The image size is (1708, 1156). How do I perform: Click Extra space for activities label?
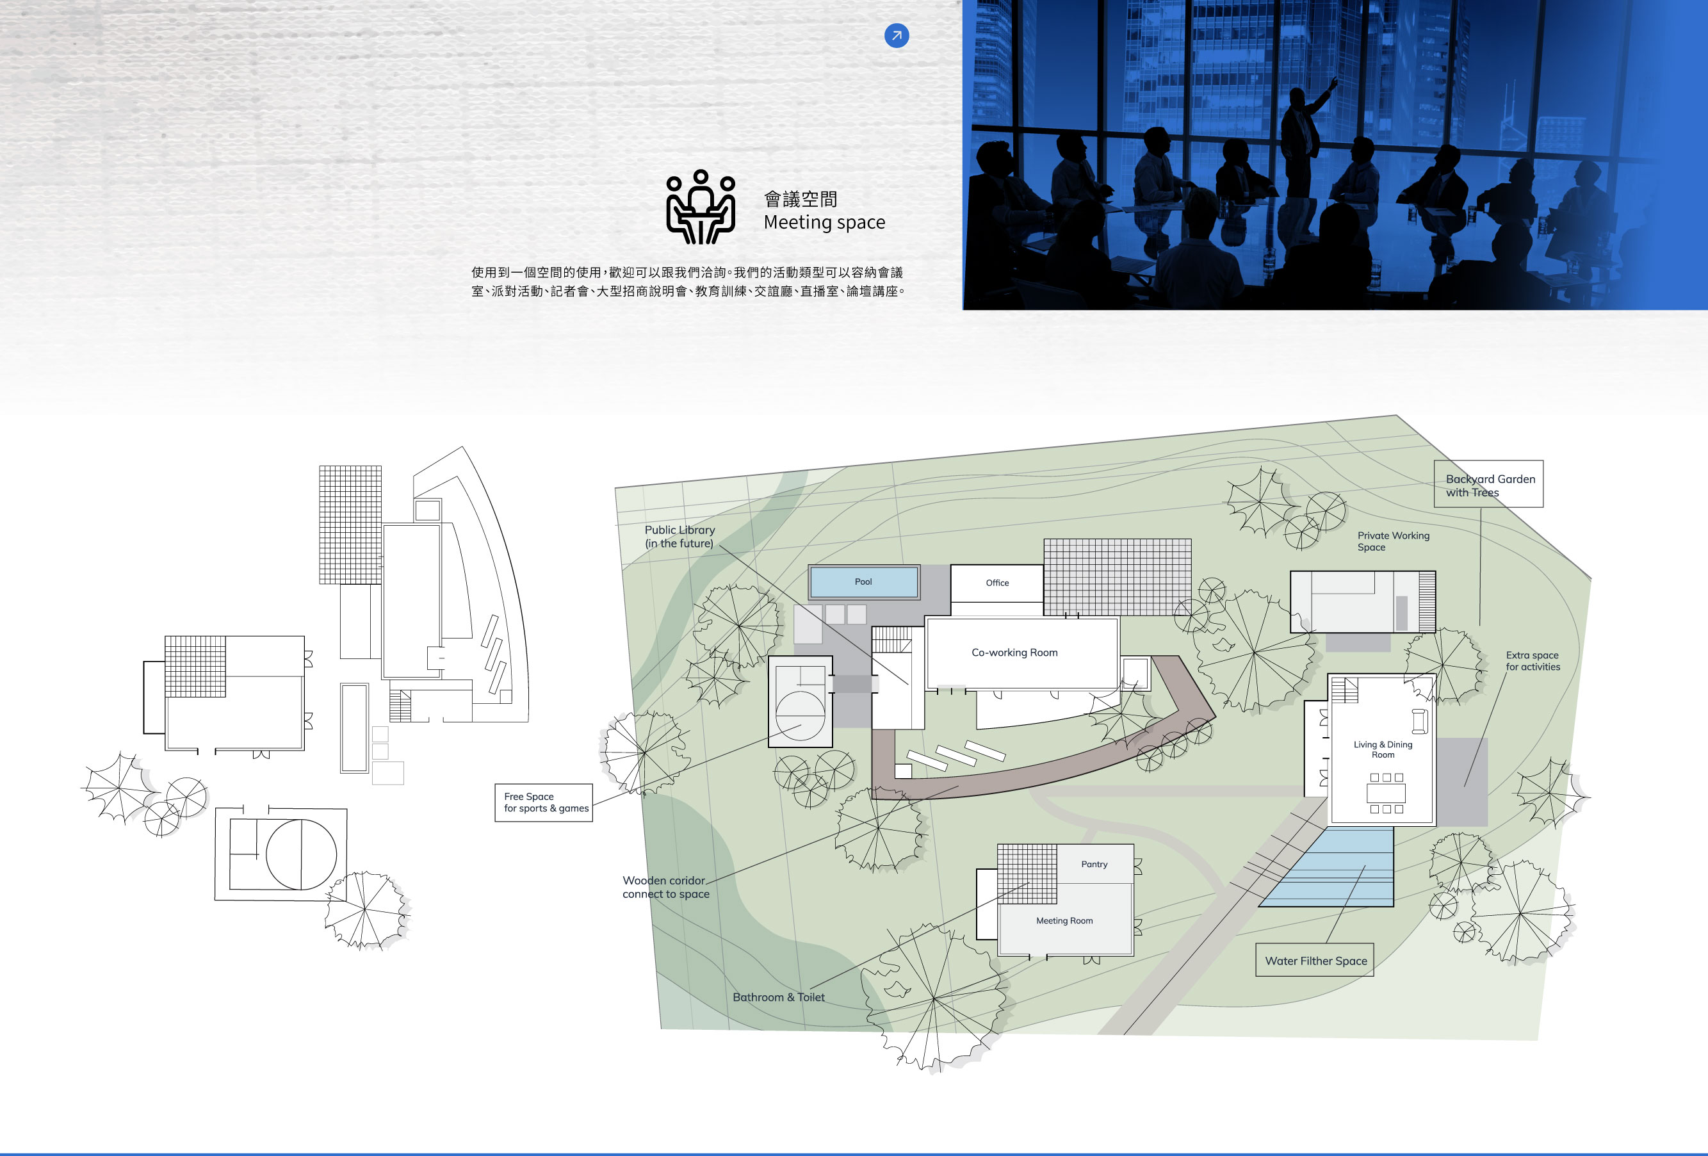[x=1533, y=661]
